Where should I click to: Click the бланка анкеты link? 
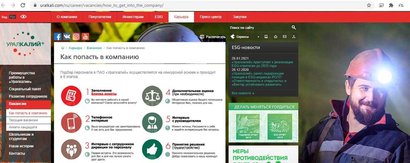coord(104,94)
